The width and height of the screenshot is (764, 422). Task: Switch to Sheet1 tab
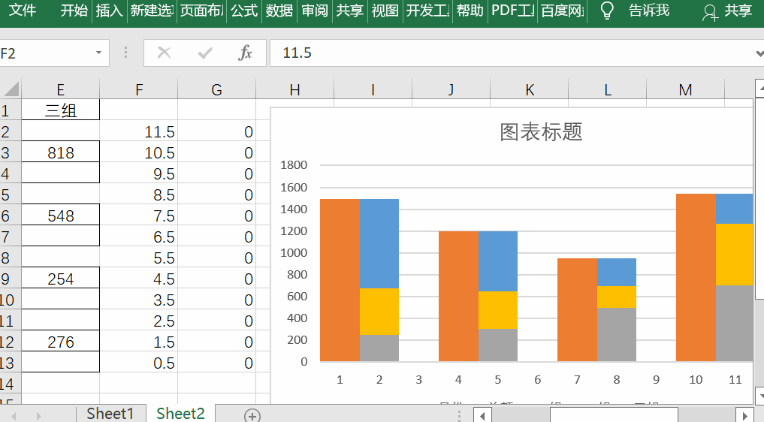(x=110, y=413)
